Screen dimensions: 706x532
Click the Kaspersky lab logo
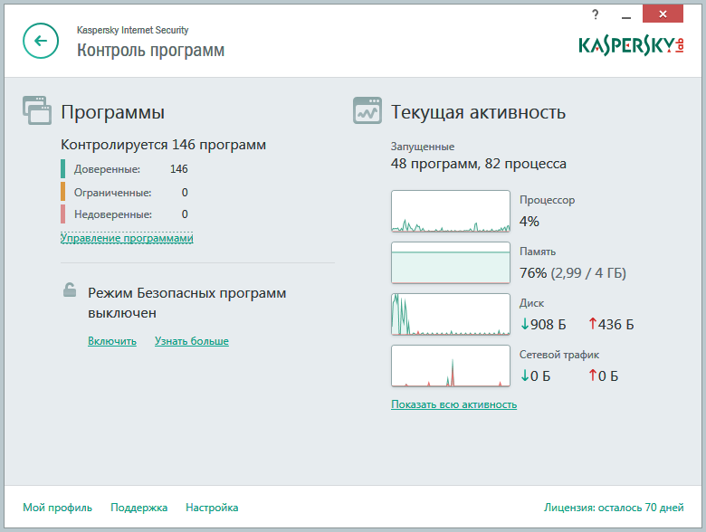click(x=631, y=45)
